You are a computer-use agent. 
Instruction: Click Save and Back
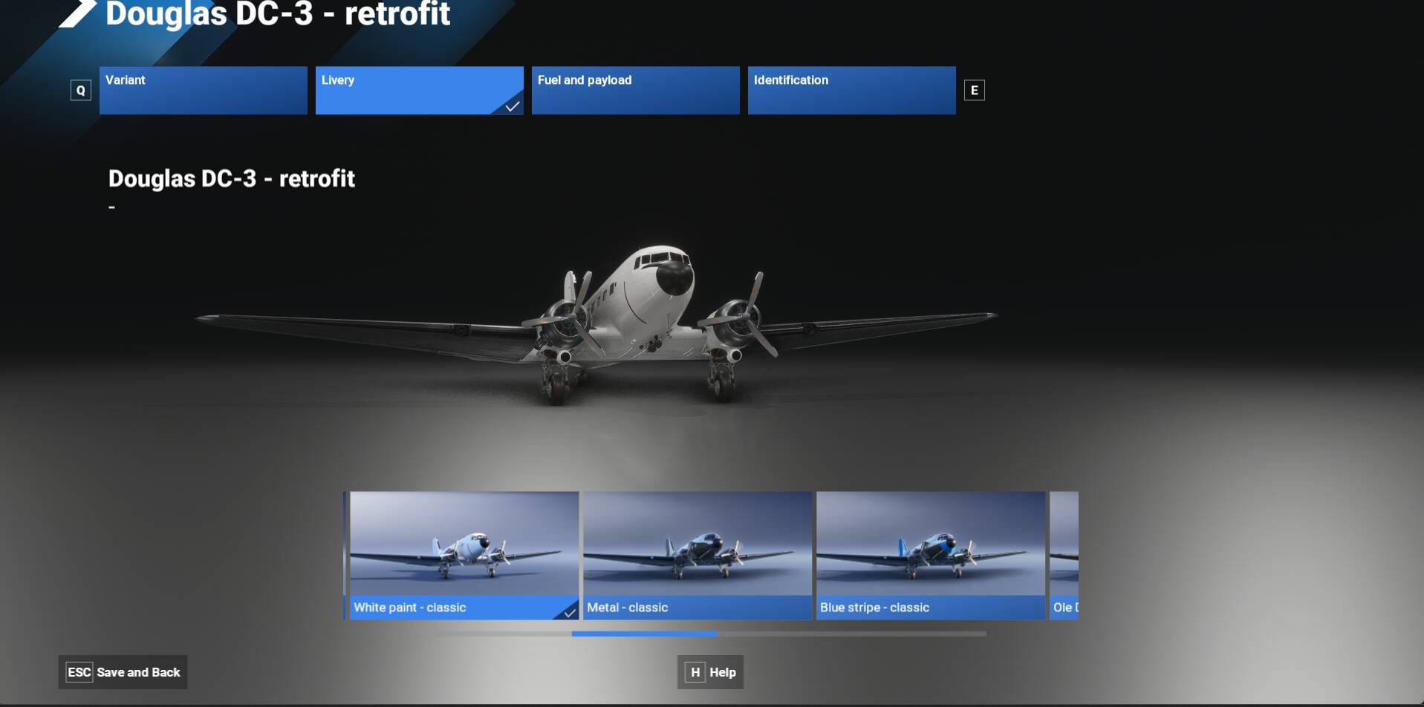(x=123, y=672)
